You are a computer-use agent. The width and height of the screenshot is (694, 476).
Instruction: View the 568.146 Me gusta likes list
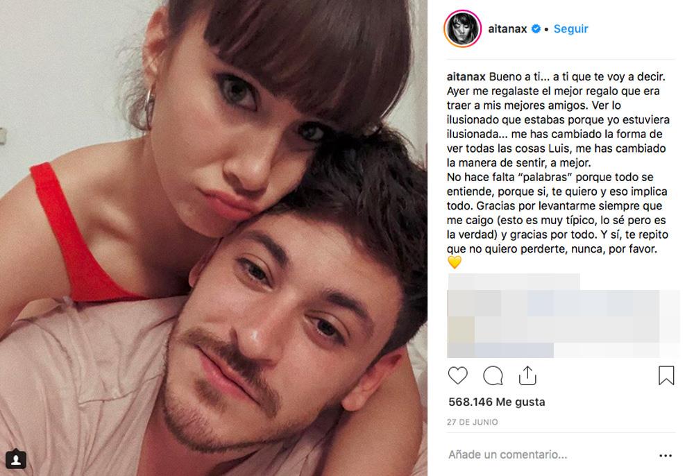(x=497, y=402)
